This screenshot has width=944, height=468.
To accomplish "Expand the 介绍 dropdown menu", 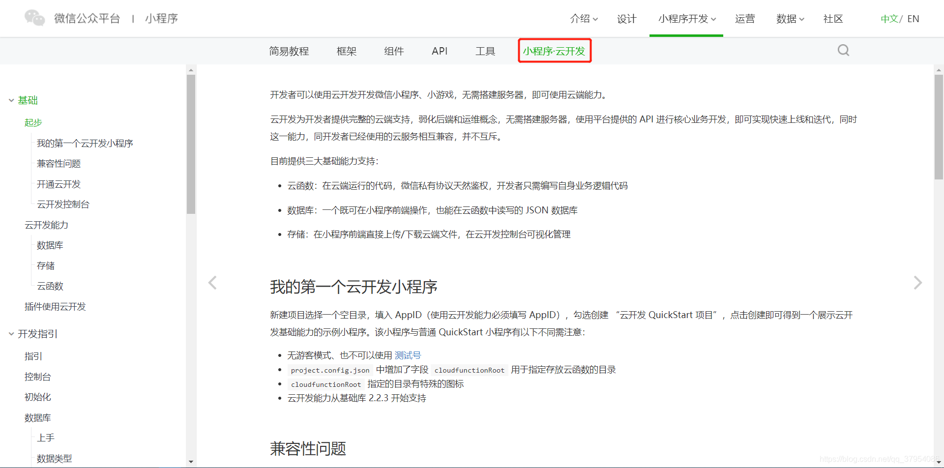I will click(584, 19).
